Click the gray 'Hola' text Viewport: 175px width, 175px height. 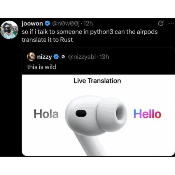[46, 114]
